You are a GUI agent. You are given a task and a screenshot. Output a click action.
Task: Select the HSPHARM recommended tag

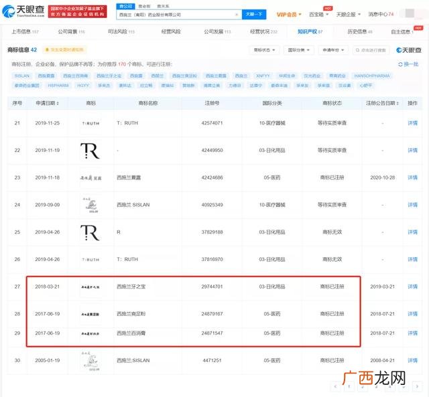[x=58, y=86]
